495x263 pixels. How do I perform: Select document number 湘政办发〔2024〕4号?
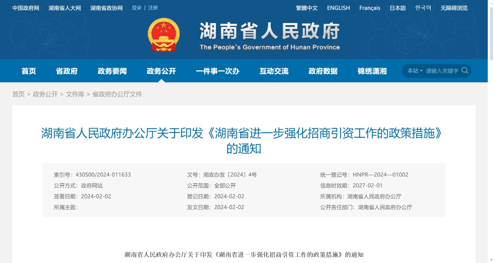pyautogui.click(x=230, y=175)
